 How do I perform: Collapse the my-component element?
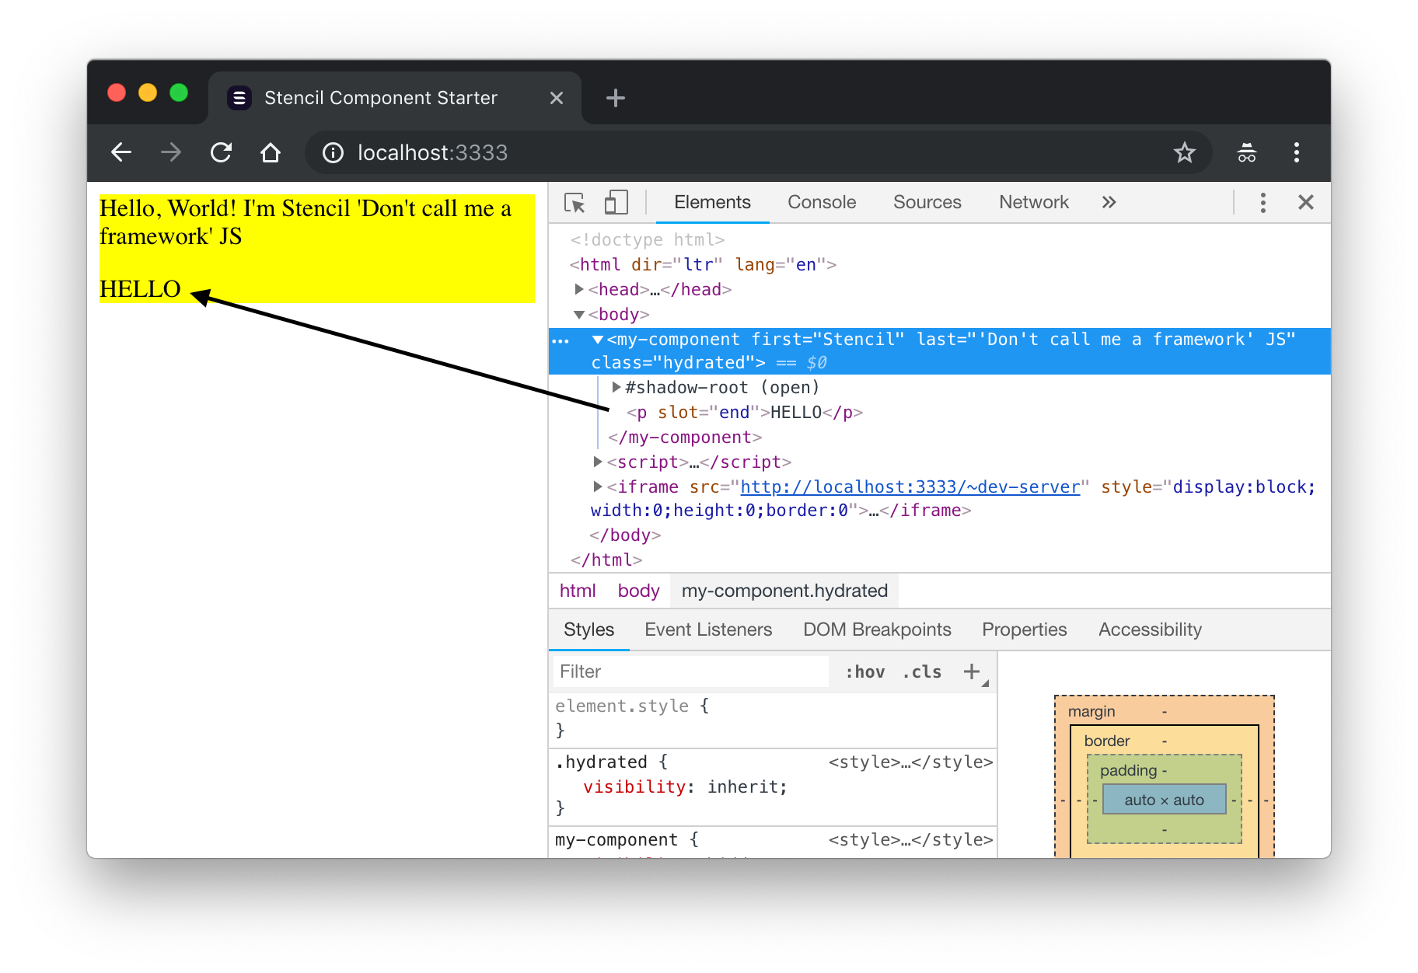596,340
